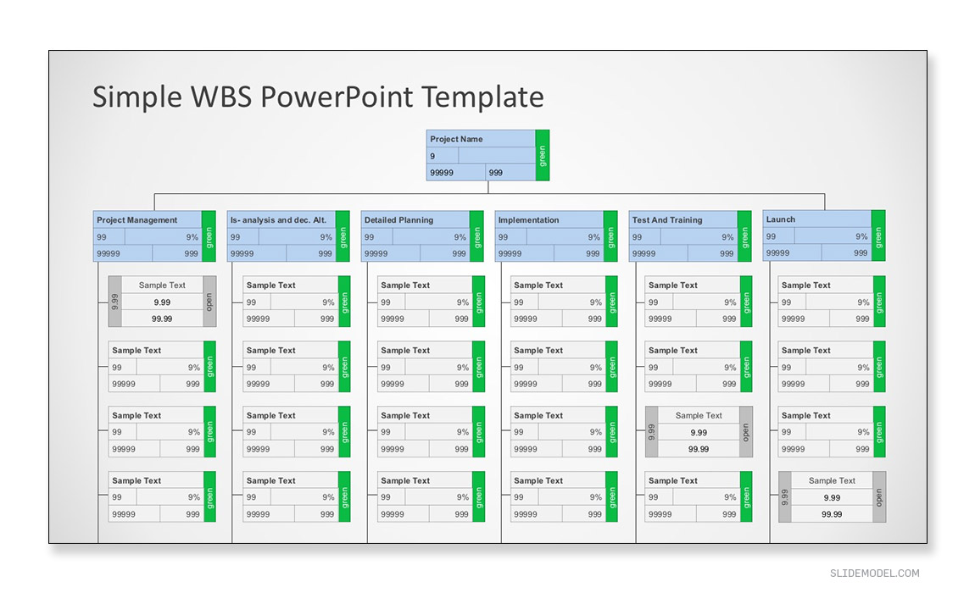Click the 'Detailed Planning' header label
Screen dimensions: 975x593
click(x=398, y=219)
